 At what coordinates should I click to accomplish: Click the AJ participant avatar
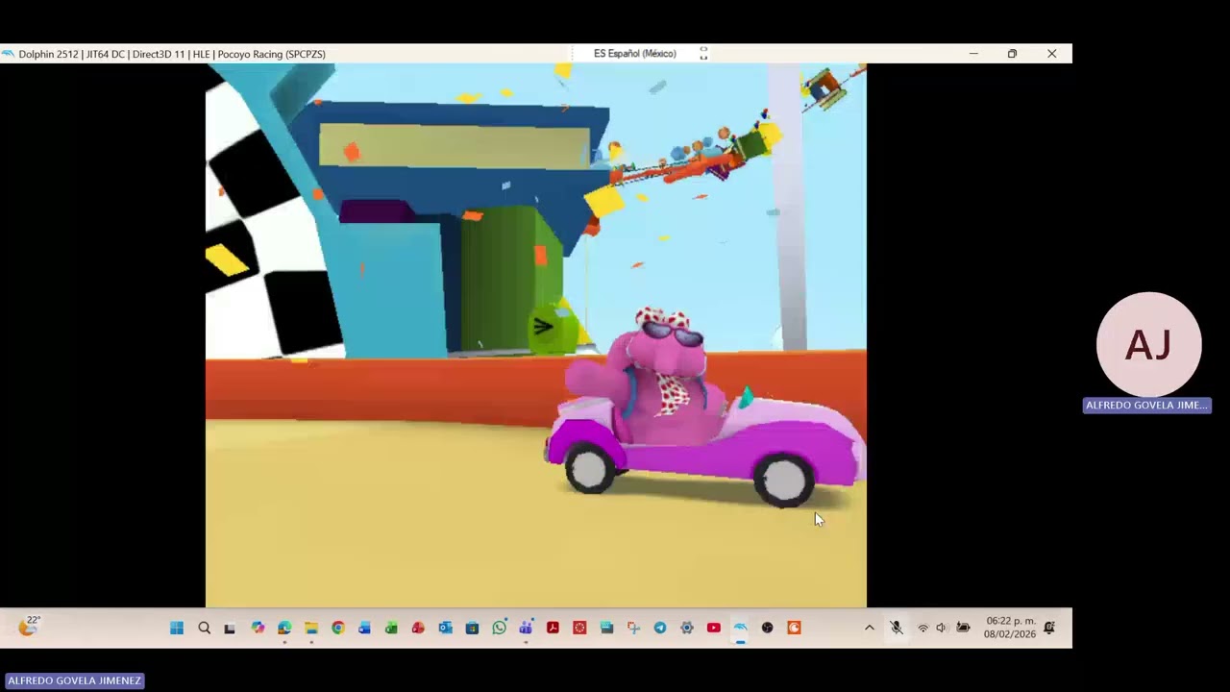(1148, 344)
